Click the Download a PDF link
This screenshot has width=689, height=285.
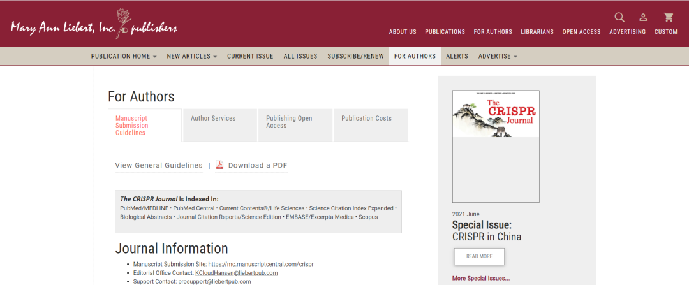[x=258, y=166]
